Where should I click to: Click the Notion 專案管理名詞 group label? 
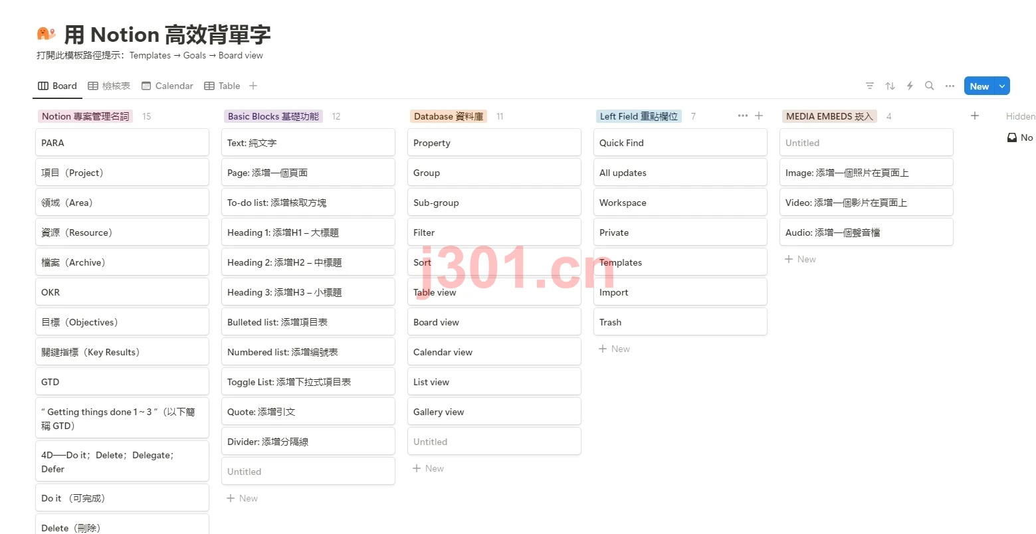(86, 116)
